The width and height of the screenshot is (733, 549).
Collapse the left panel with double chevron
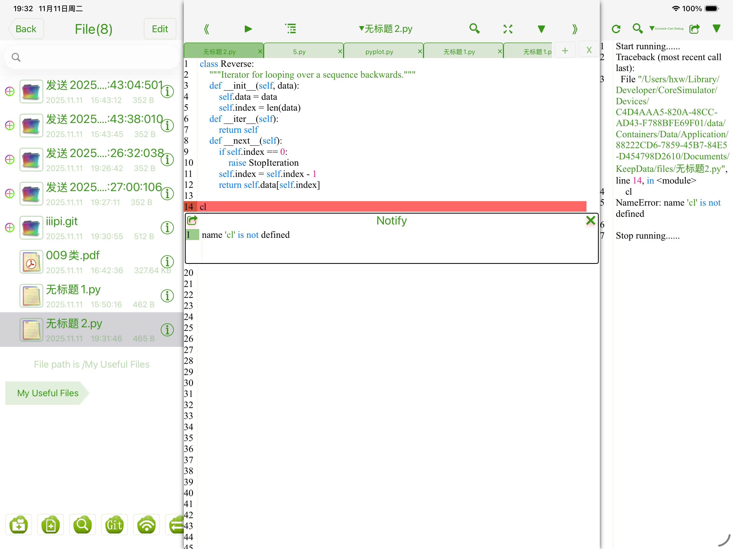(x=206, y=29)
